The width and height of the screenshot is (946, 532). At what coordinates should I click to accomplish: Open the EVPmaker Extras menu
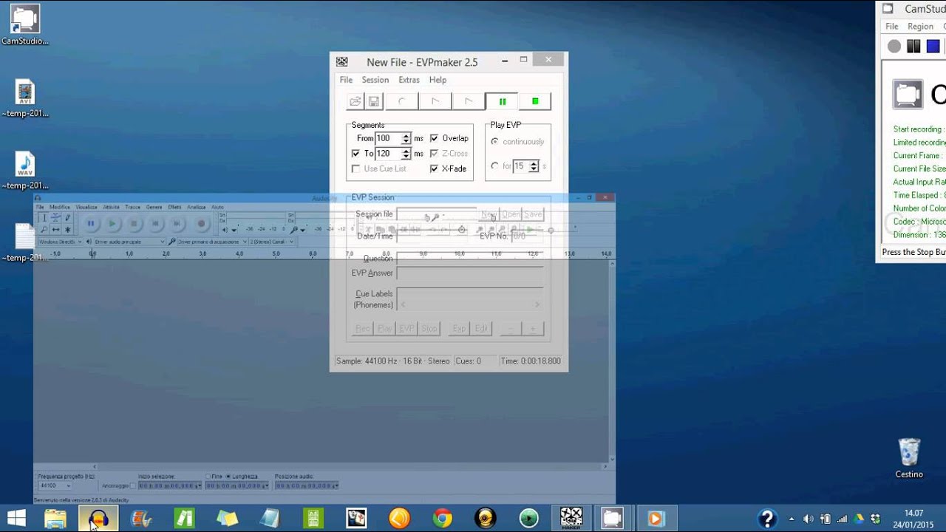pos(409,80)
